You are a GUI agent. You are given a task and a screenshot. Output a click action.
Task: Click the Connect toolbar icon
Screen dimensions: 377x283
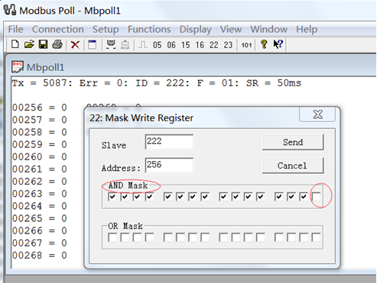(111, 45)
